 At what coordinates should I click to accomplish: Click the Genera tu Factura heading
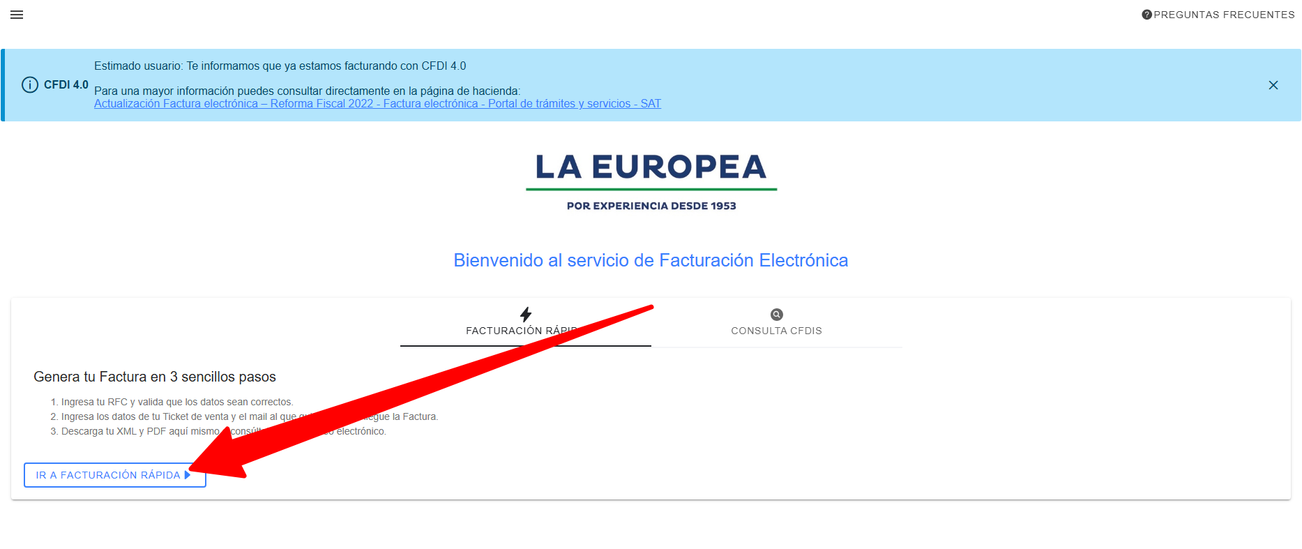point(155,377)
